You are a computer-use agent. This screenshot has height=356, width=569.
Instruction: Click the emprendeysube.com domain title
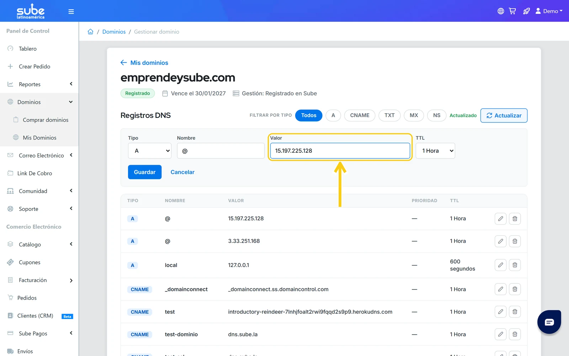pyautogui.click(x=178, y=78)
